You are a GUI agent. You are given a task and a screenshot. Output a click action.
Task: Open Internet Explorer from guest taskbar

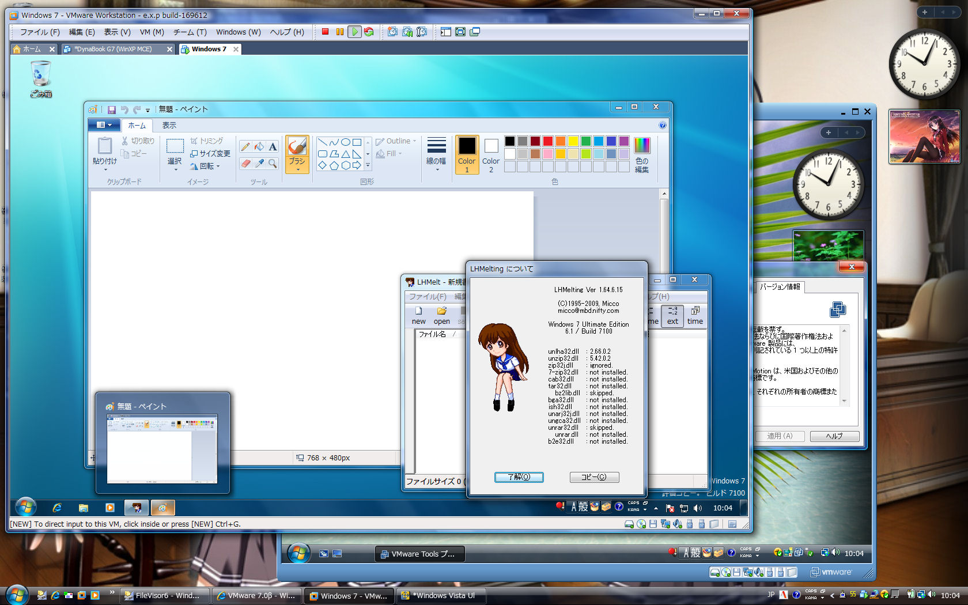click(56, 508)
